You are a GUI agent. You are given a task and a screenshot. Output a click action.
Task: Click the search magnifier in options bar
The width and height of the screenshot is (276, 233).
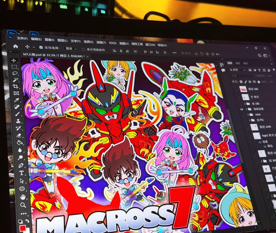coord(259,56)
